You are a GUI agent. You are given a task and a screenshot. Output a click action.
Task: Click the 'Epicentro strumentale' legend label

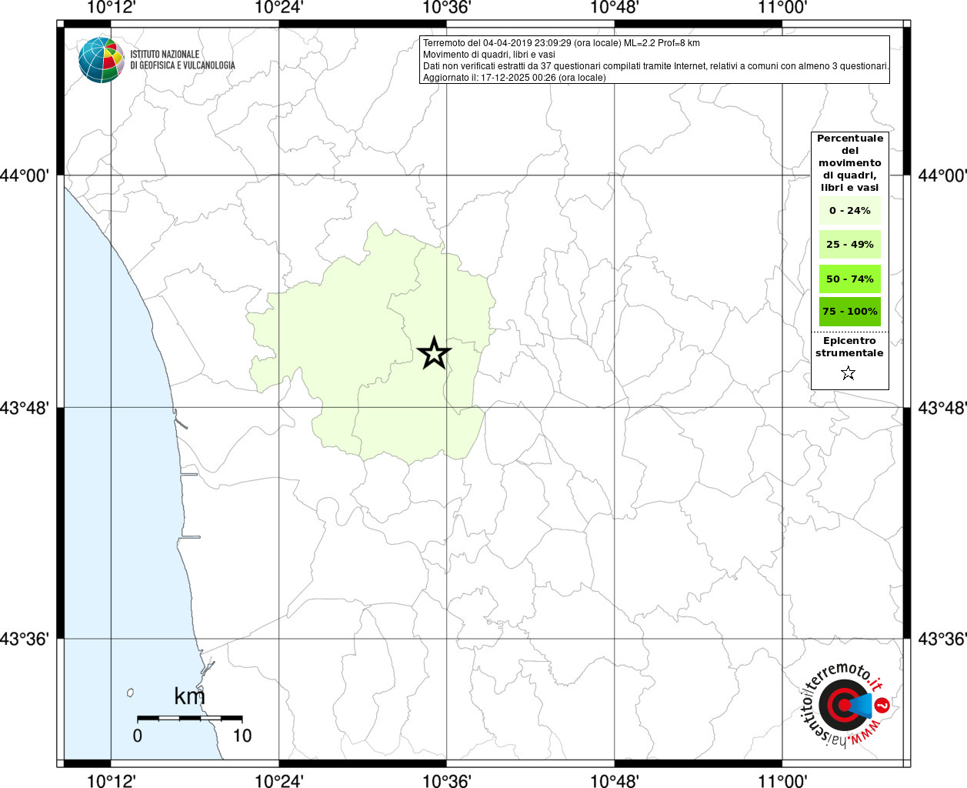pyautogui.click(x=849, y=347)
